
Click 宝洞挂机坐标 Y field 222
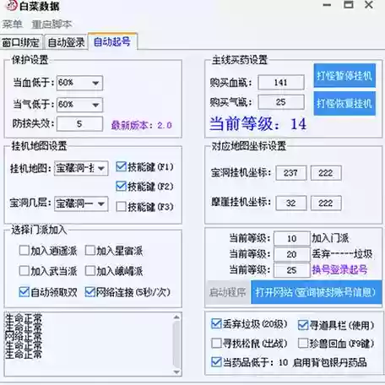click(326, 173)
